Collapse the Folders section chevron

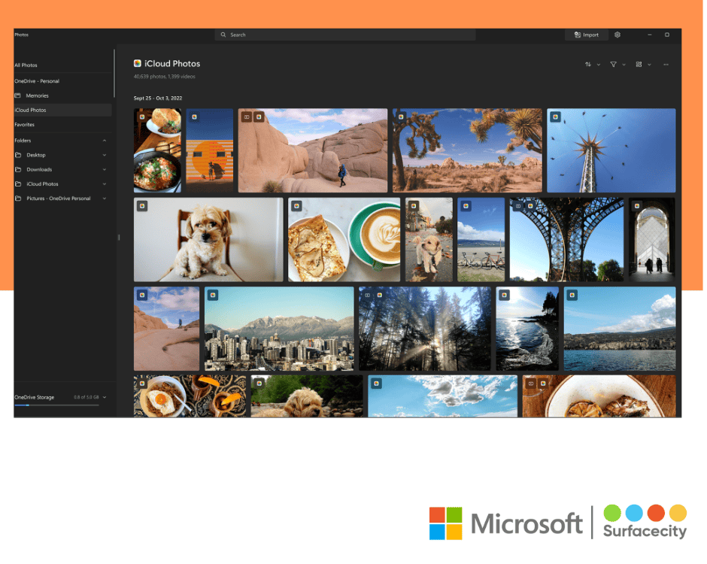coord(105,141)
